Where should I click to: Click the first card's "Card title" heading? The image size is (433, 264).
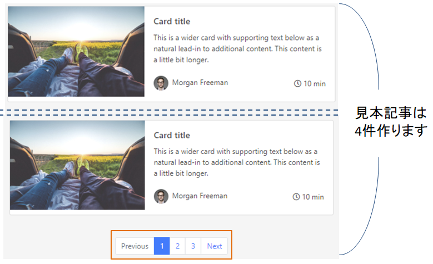pyautogui.click(x=172, y=21)
